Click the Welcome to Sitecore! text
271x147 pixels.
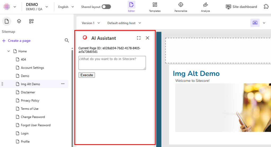192,81
